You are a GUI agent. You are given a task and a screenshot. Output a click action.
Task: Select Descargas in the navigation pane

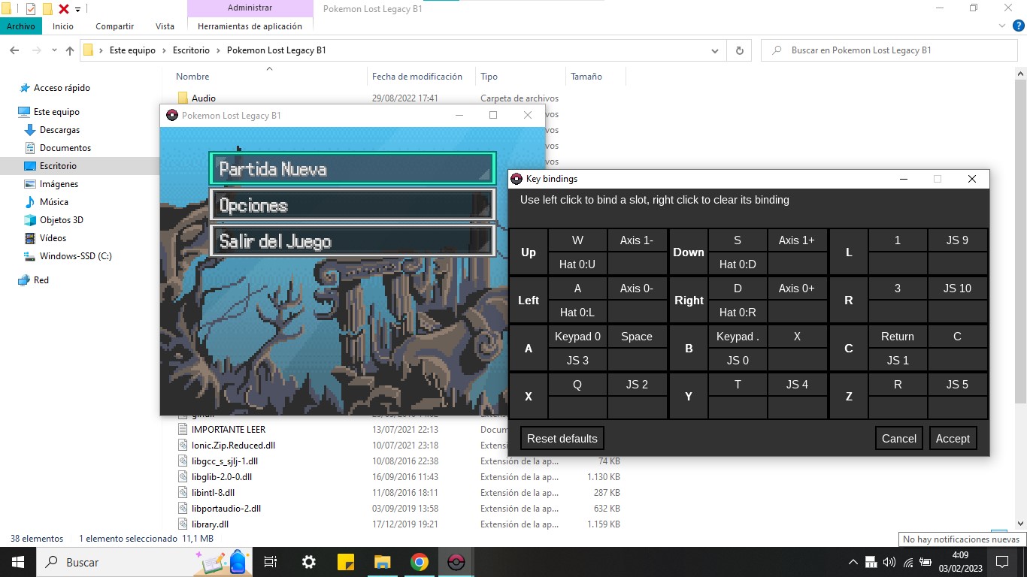tap(59, 130)
